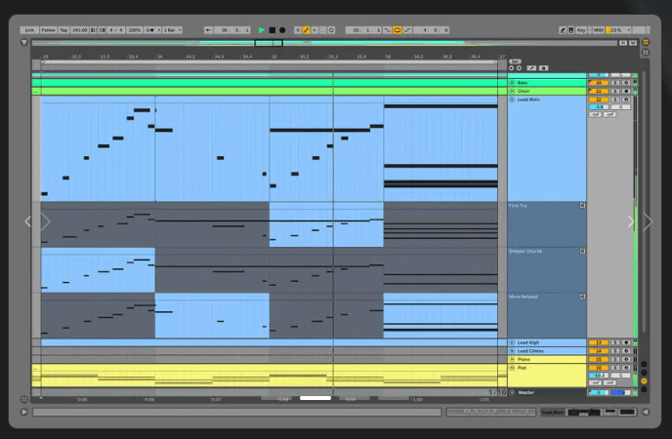Viewport: 672px width, 439px height.
Task: Click the Capture MIDI icon
Action: (322, 30)
